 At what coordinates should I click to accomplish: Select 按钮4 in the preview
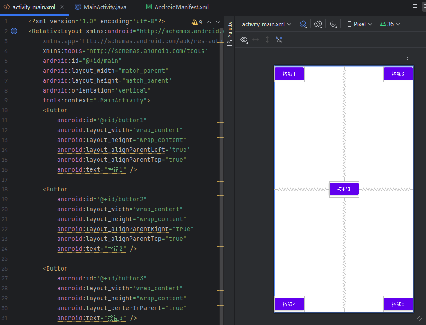pos(289,304)
